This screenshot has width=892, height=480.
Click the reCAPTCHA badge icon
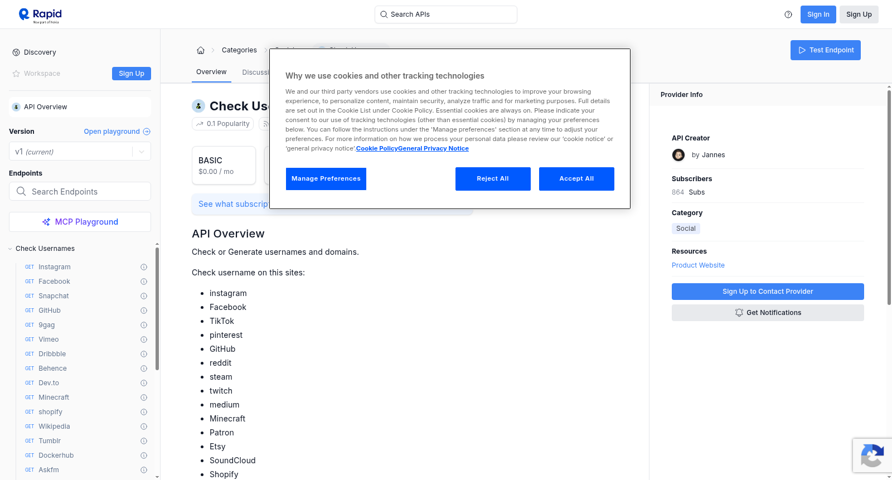tap(872, 455)
